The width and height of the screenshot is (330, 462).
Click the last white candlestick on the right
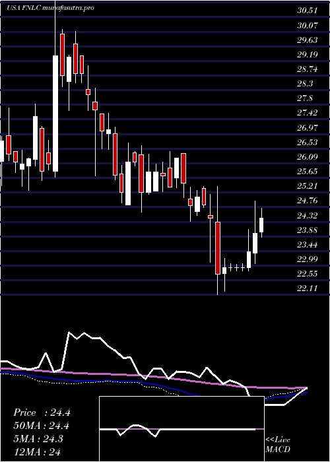(x=261, y=225)
